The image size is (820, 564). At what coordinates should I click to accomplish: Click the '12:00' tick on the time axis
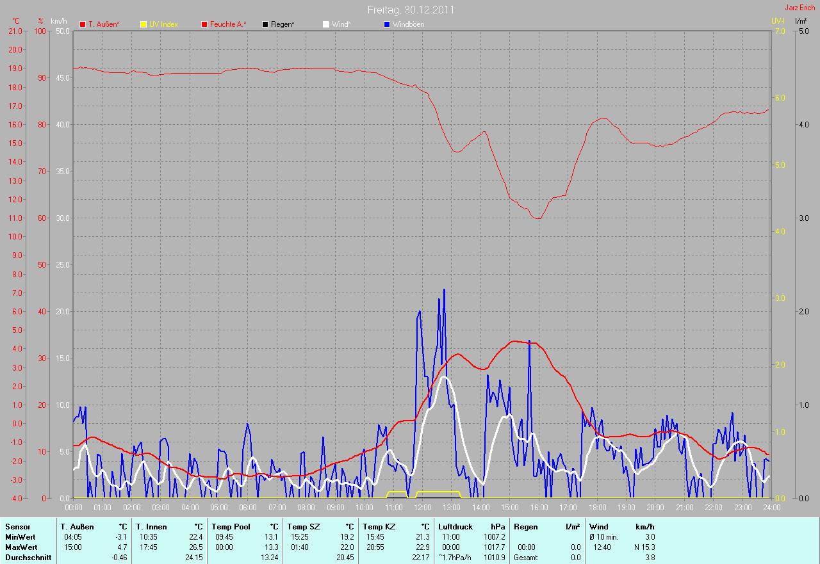[422, 508]
